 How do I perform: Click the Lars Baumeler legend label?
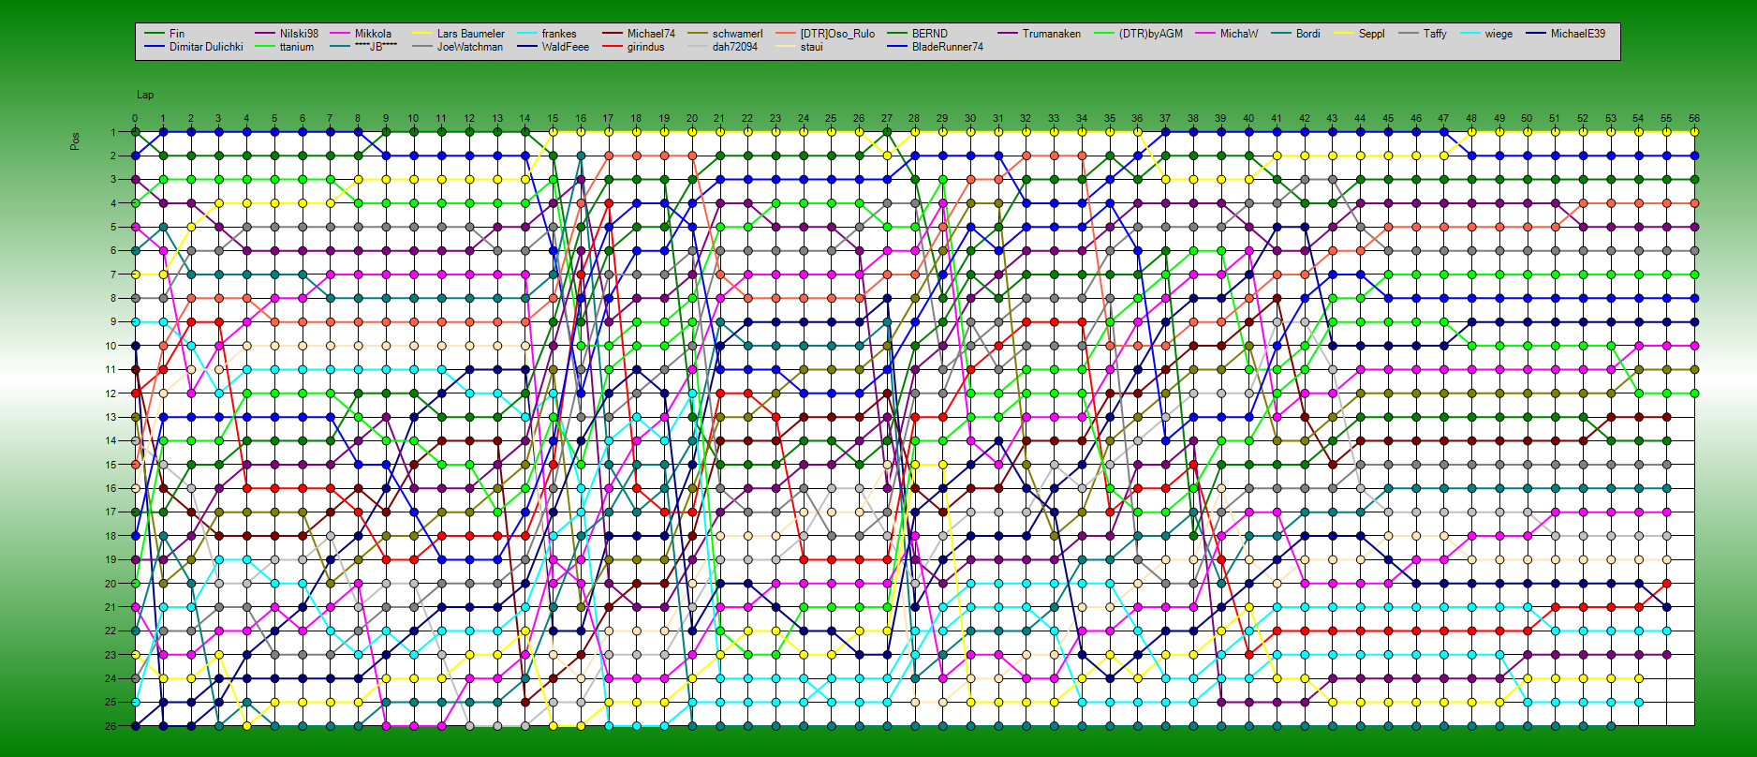pyautogui.click(x=470, y=34)
